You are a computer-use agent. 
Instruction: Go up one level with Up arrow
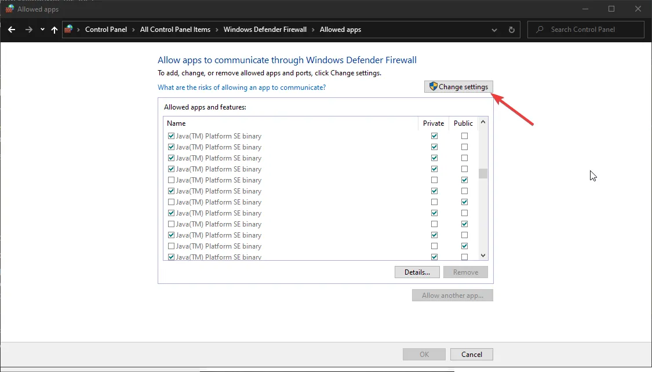pyautogui.click(x=54, y=30)
